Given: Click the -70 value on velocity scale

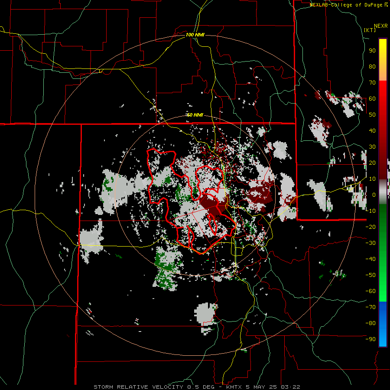Looking at the screenshot, I should pyautogui.click(x=370, y=307).
